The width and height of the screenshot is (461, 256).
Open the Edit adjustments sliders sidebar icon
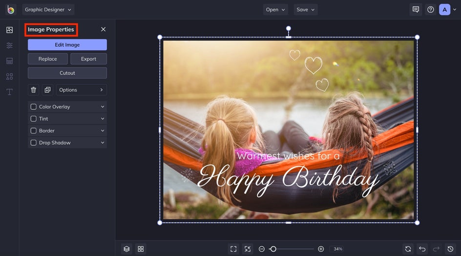(x=9, y=45)
